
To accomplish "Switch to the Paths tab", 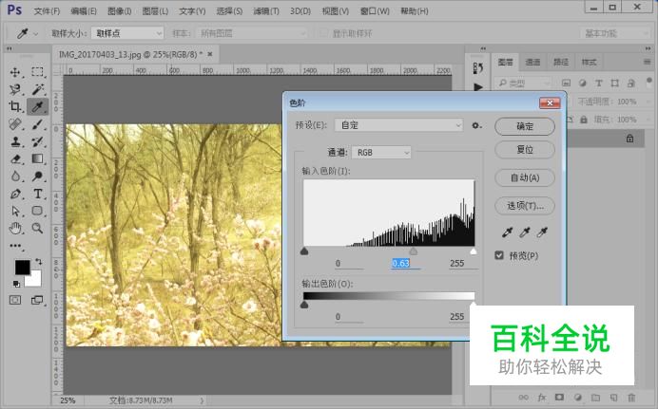I will click(561, 62).
